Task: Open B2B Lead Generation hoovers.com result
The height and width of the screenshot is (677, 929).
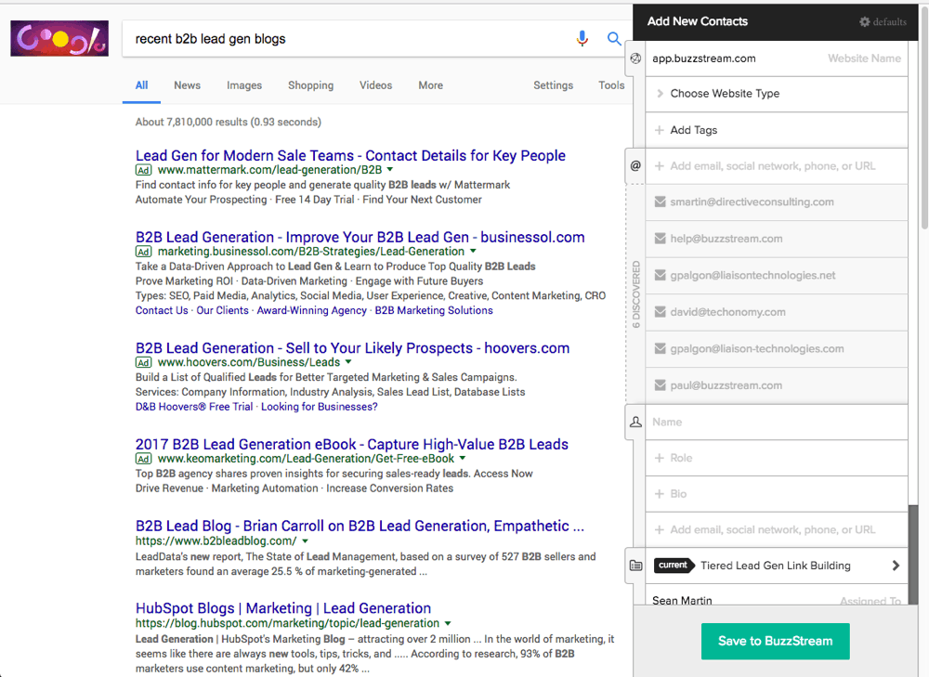Action: pyautogui.click(x=352, y=348)
